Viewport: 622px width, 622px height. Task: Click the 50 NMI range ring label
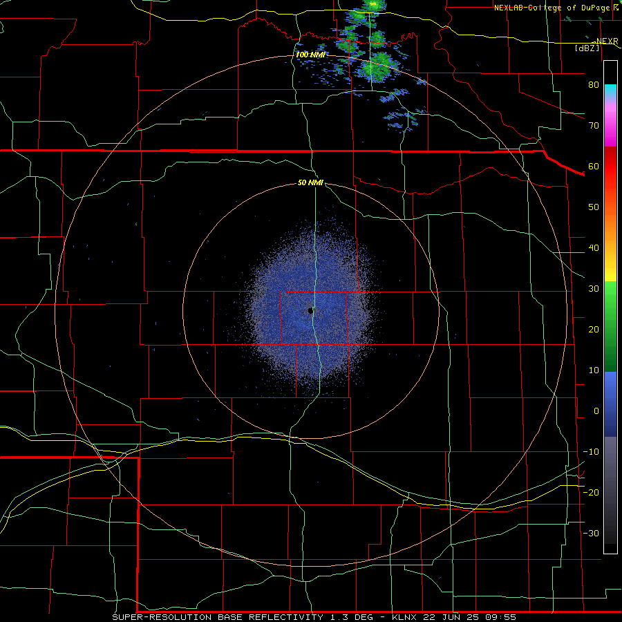coord(310,183)
